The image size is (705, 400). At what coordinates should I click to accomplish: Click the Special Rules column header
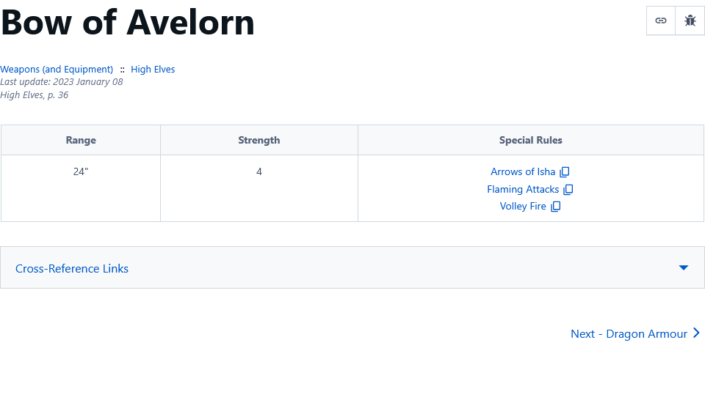[x=531, y=140]
